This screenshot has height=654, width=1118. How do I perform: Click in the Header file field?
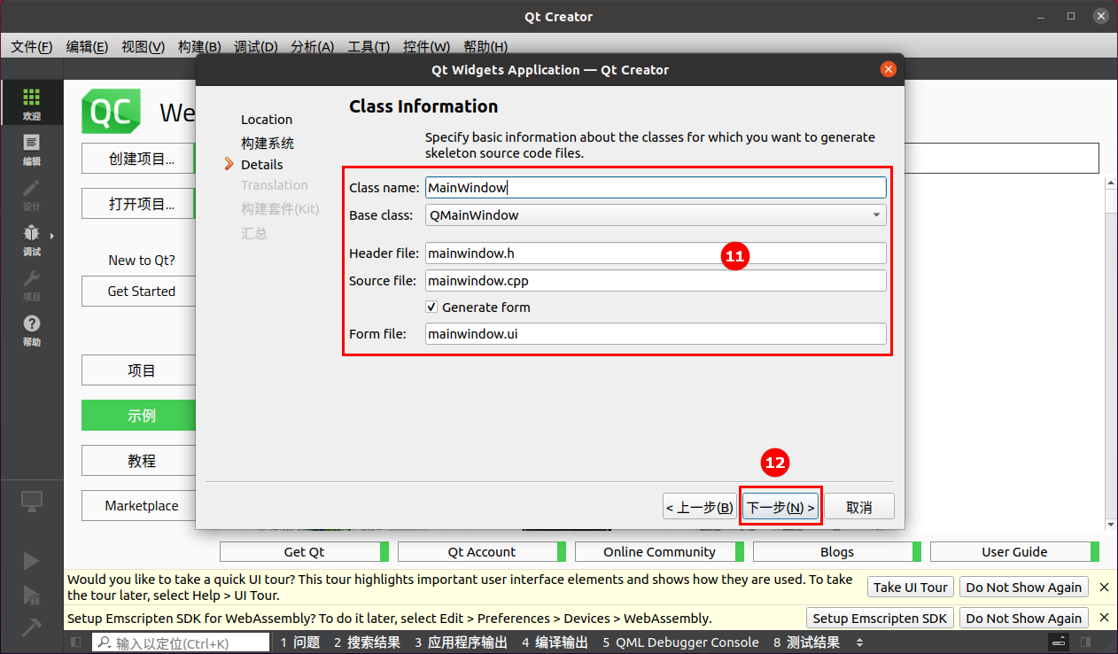tap(656, 253)
